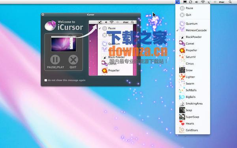Image resolution: width=237 pixels, height=148 pixels.
Task: Select the Swarm cursor effect
Action: click(193, 84)
